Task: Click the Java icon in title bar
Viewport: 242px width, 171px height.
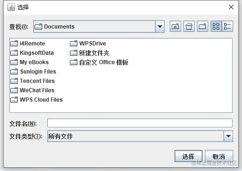Action: (x=11, y=7)
